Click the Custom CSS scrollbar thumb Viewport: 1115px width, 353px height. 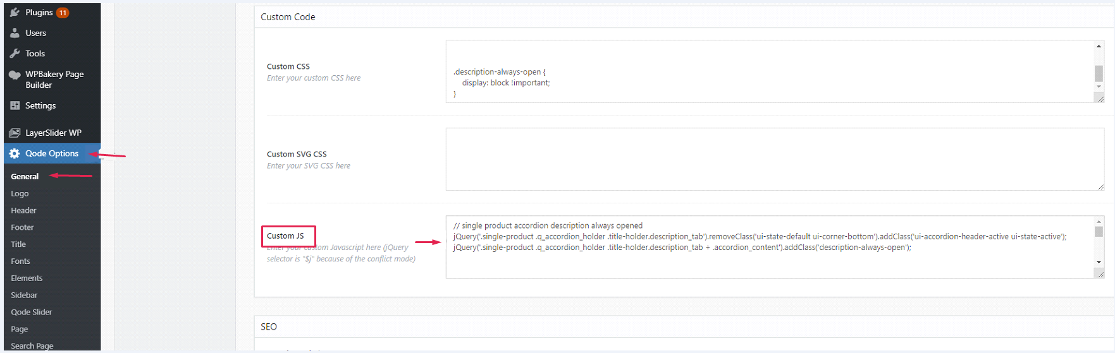coord(1099,73)
